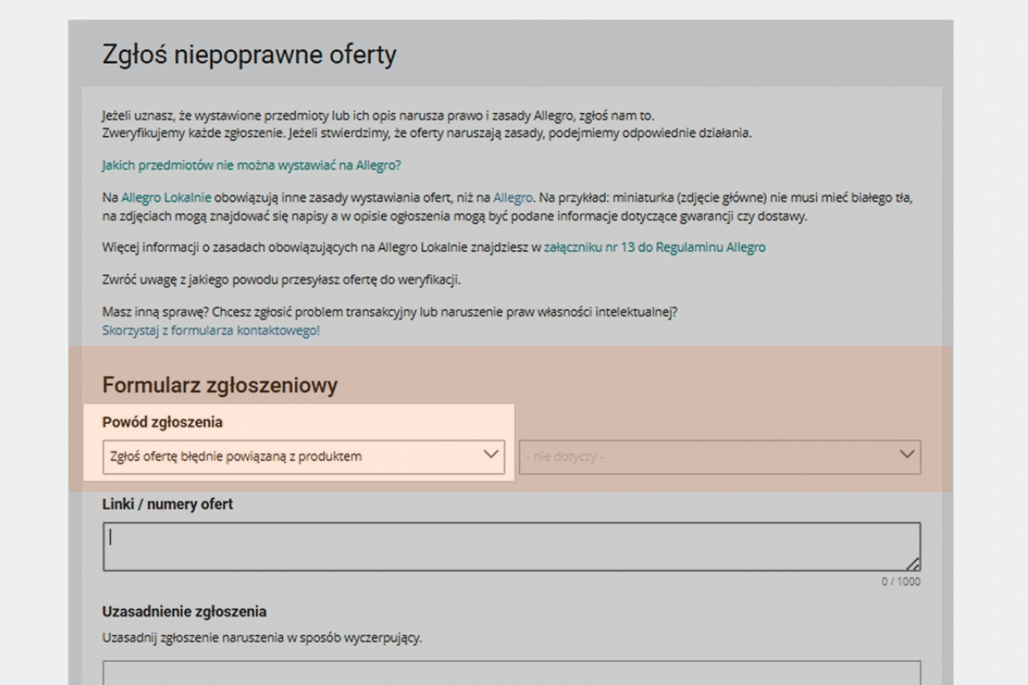The image size is (1028, 685).
Task: Click the '0 / 1000' character counter
Action: (x=901, y=581)
